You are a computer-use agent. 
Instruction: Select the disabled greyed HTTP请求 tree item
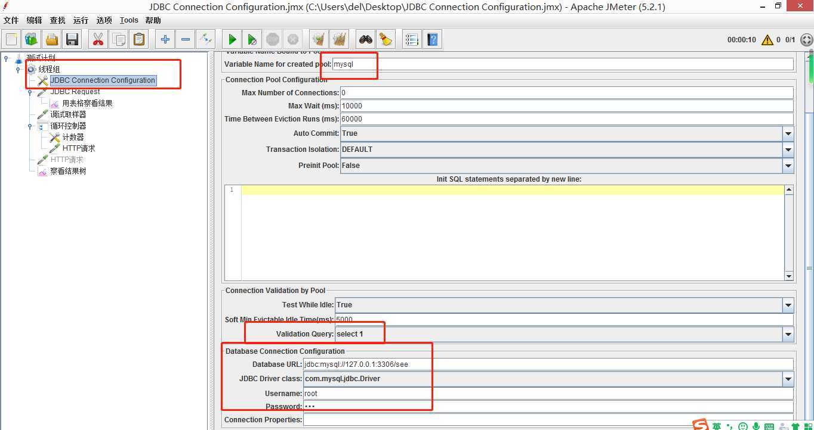point(67,160)
